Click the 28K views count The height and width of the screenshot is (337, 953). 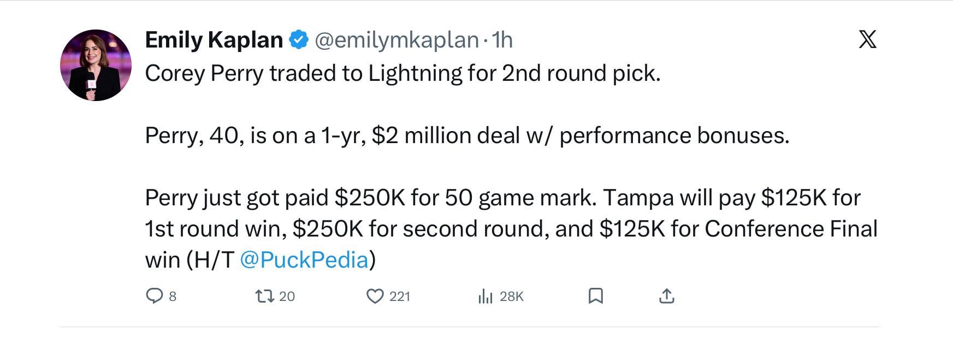tap(512, 297)
